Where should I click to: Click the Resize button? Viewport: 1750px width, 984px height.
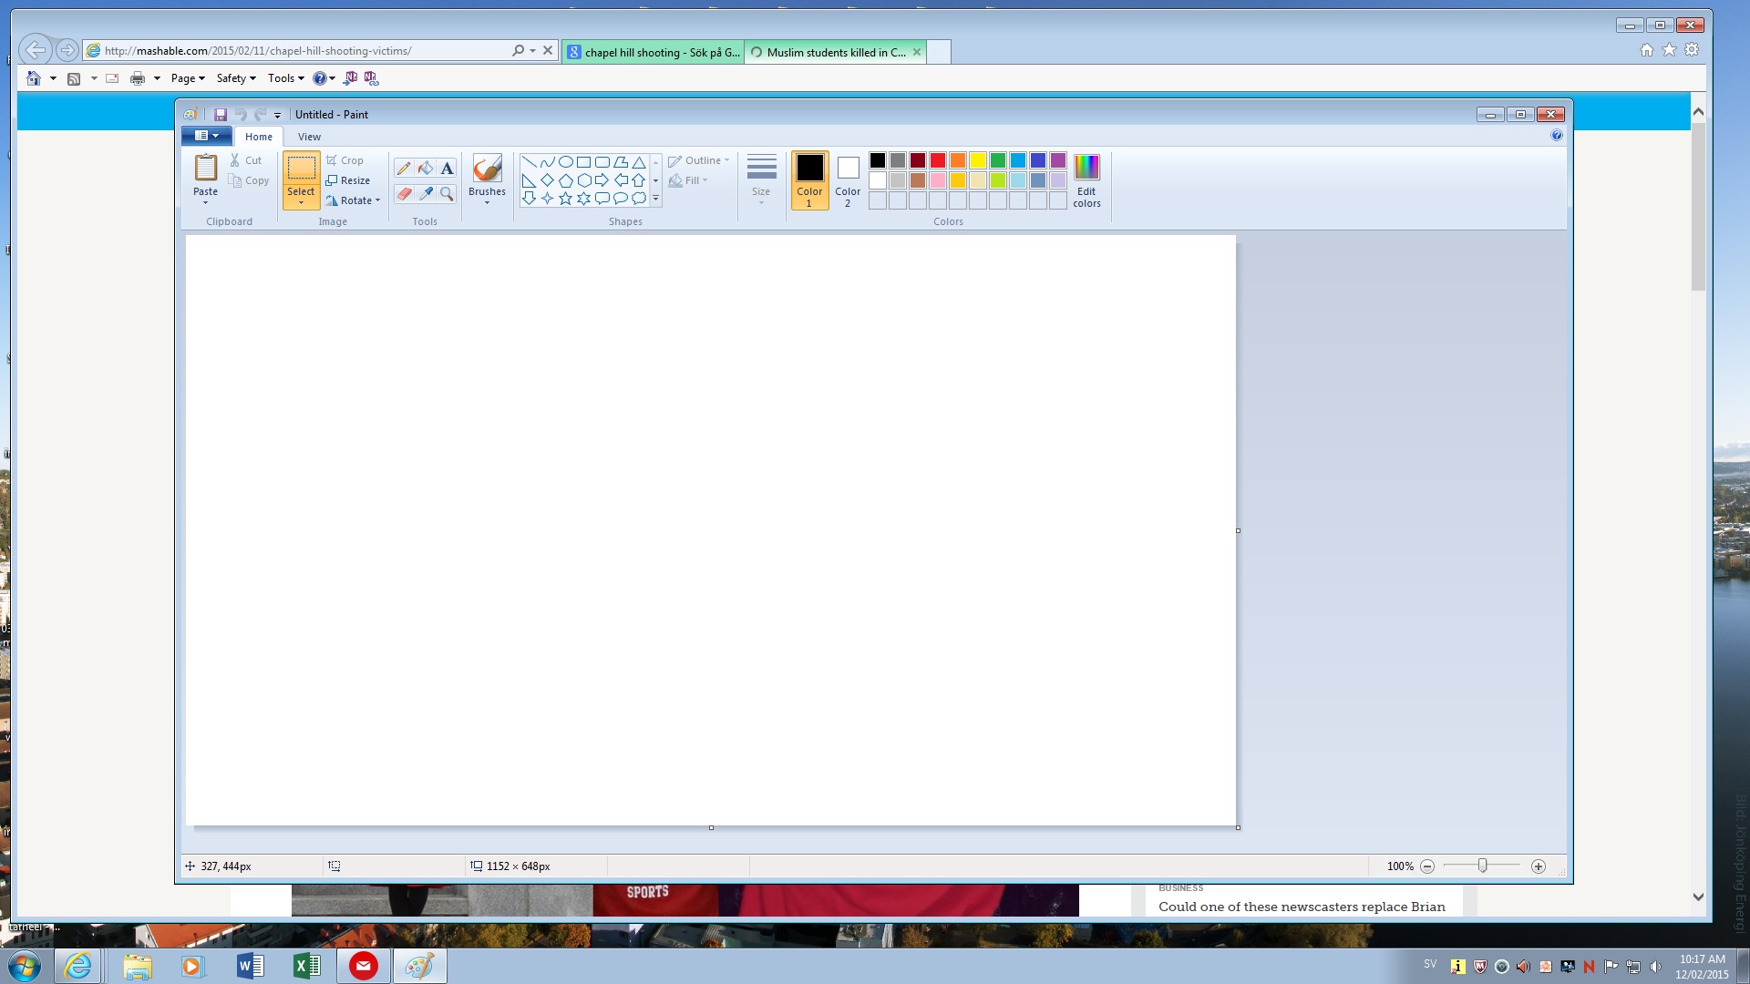pyautogui.click(x=348, y=180)
